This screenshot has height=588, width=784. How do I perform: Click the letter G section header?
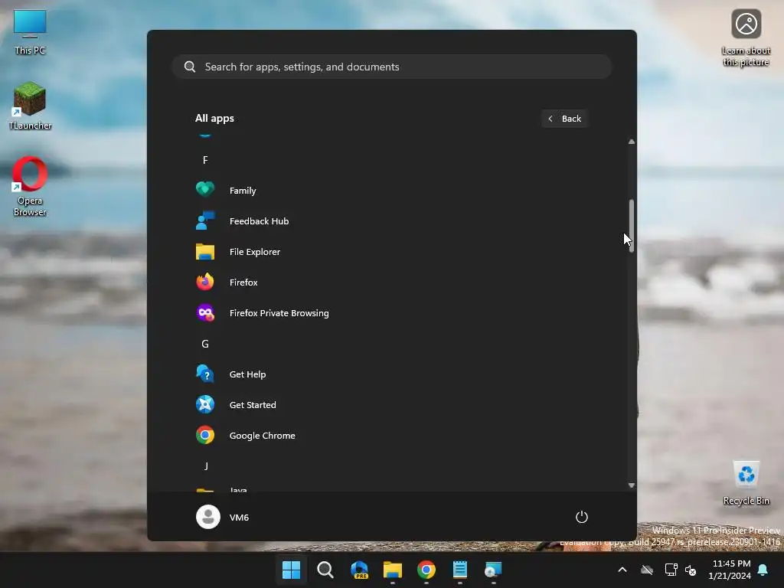pos(205,344)
